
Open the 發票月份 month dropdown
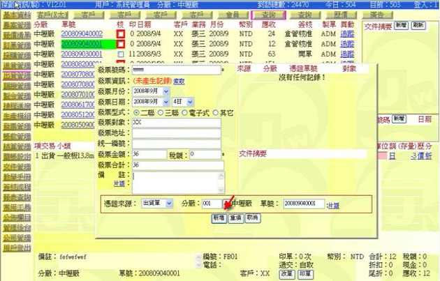pos(166,91)
